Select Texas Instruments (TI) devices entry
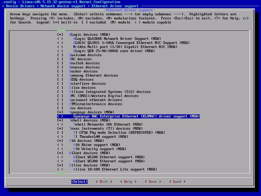261x196 pixels. (x=106, y=129)
